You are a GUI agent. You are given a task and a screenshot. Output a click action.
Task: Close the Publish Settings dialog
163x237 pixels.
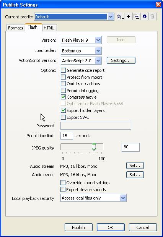point(158,5)
